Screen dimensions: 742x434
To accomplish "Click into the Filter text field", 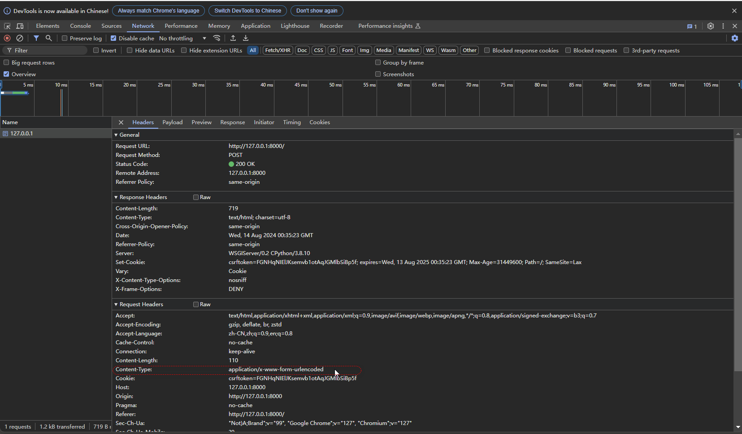I will coord(45,50).
